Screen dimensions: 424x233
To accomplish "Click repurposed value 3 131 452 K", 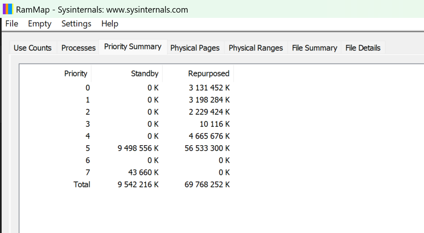I will tap(209, 88).
